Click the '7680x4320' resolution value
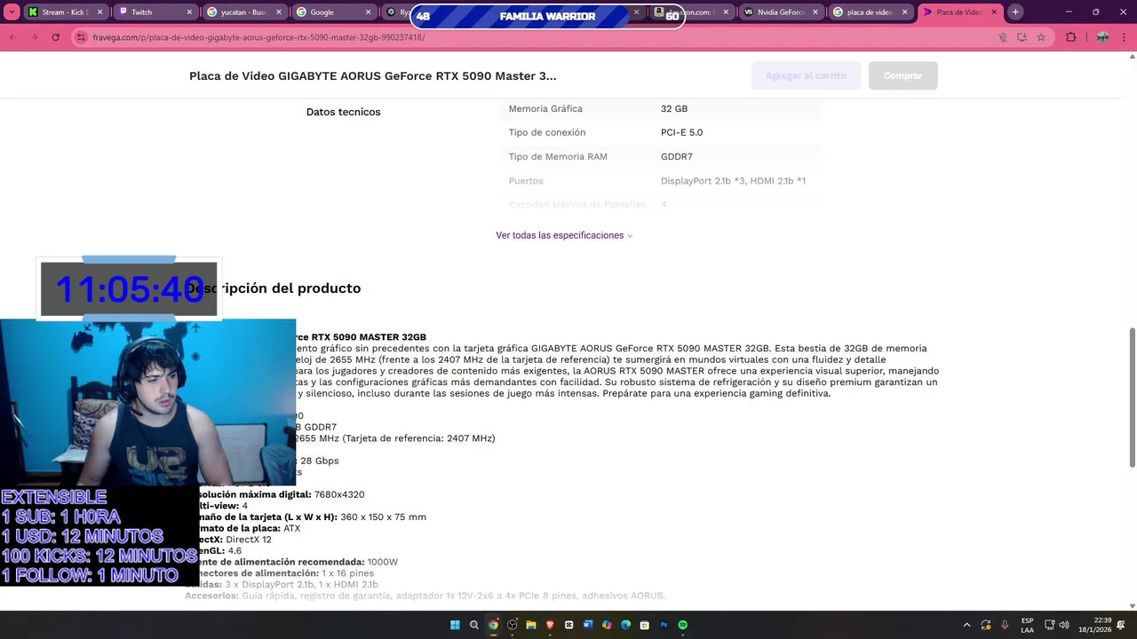Viewport: 1137px width, 639px height. (339, 494)
